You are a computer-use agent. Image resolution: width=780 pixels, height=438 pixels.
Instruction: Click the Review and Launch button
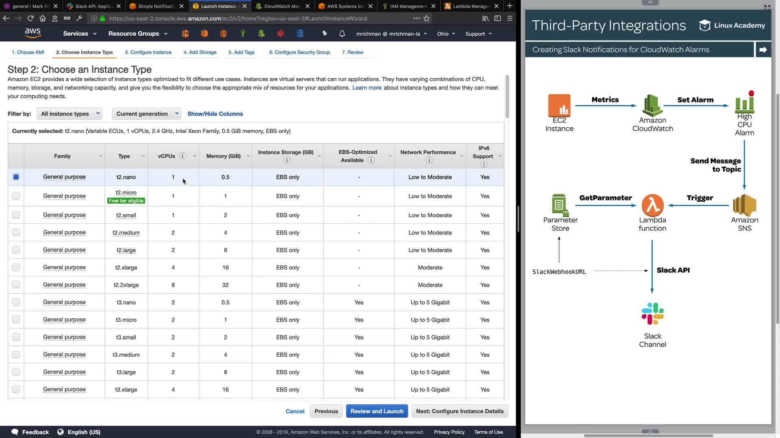[377, 411]
